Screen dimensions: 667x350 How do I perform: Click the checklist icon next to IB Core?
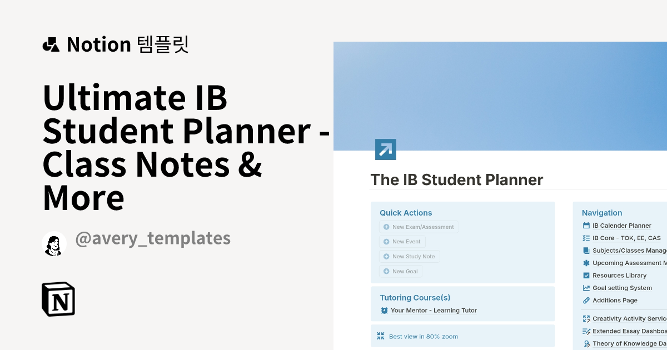click(x=586, y=238)
